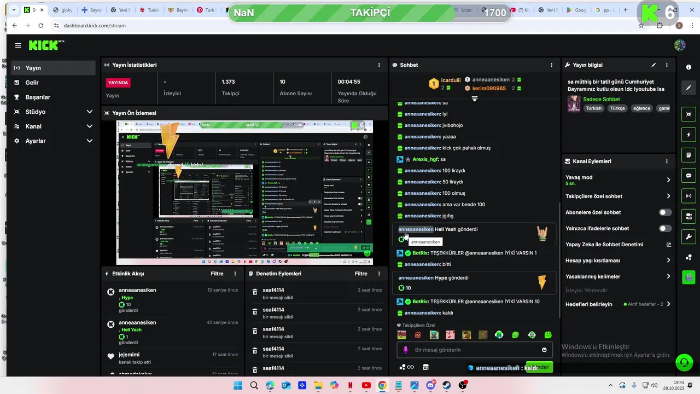The image size is (700, 394).
Task: Open Etkinlik Akışı three-dot menu
Action: tap(235, 274)
